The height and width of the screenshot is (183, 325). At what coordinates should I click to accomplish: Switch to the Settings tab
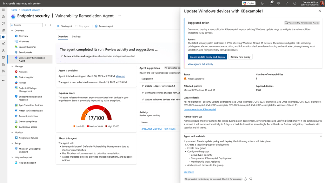click(x=76, y=37)
